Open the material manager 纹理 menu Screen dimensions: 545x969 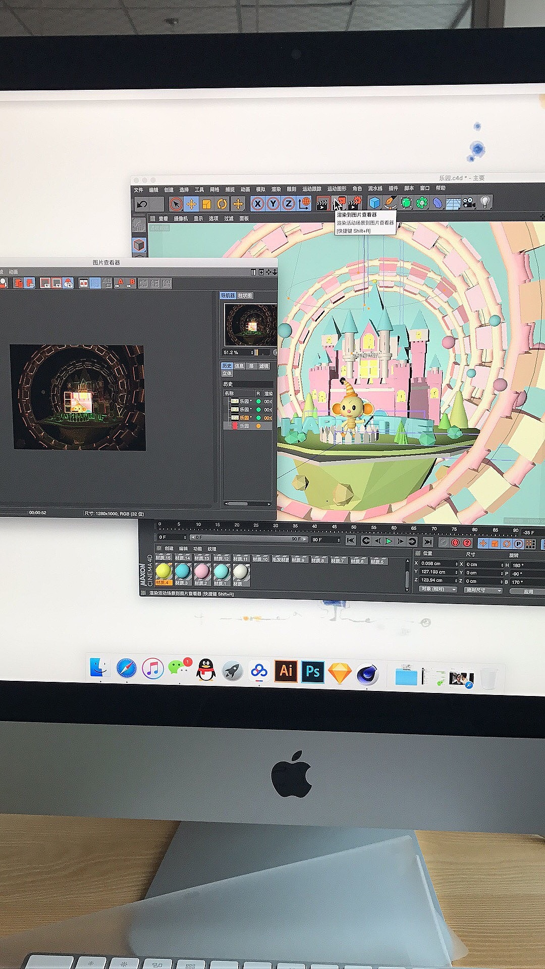click(x=212, y=549)
